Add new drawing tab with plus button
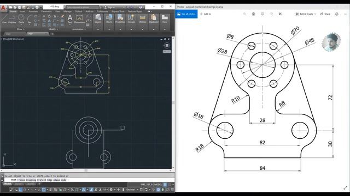Viewport: 350px width, 196px height. coord(52,34)
